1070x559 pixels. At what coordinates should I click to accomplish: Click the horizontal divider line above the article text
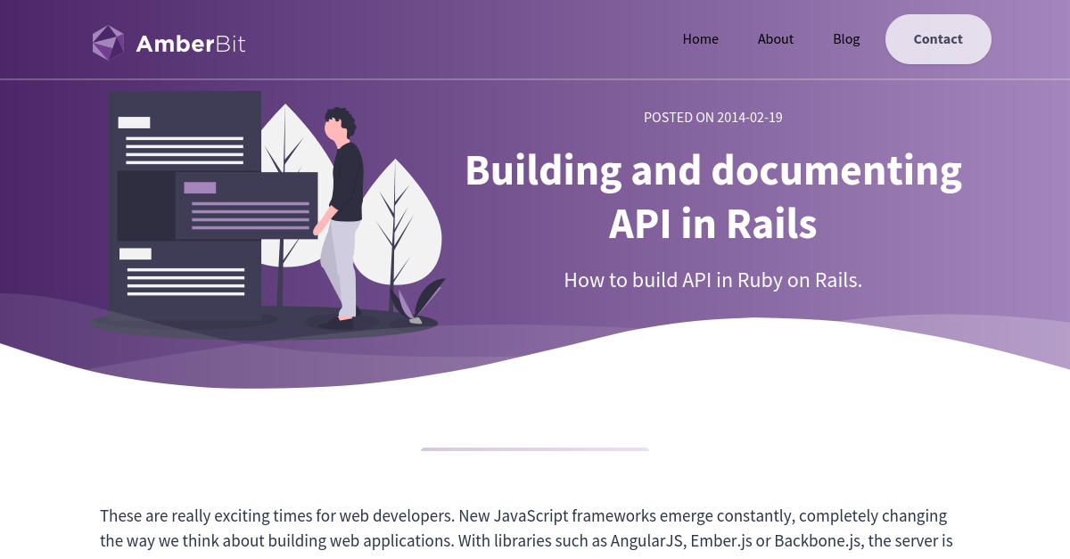pos(535,450)
